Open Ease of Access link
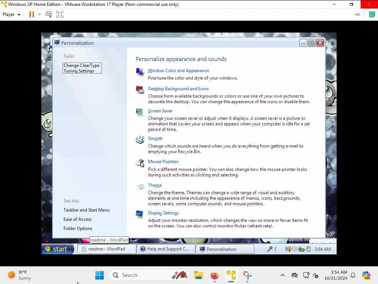This screenshot has width=378, height=284. coord(78,219)
